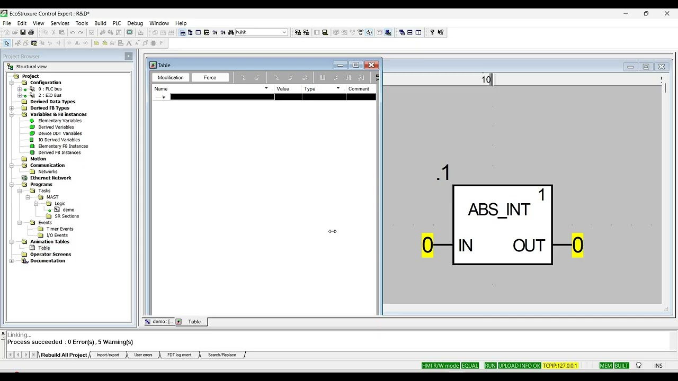Select Timer Events in the tree
678x381 pixels.
coord(60,229)
